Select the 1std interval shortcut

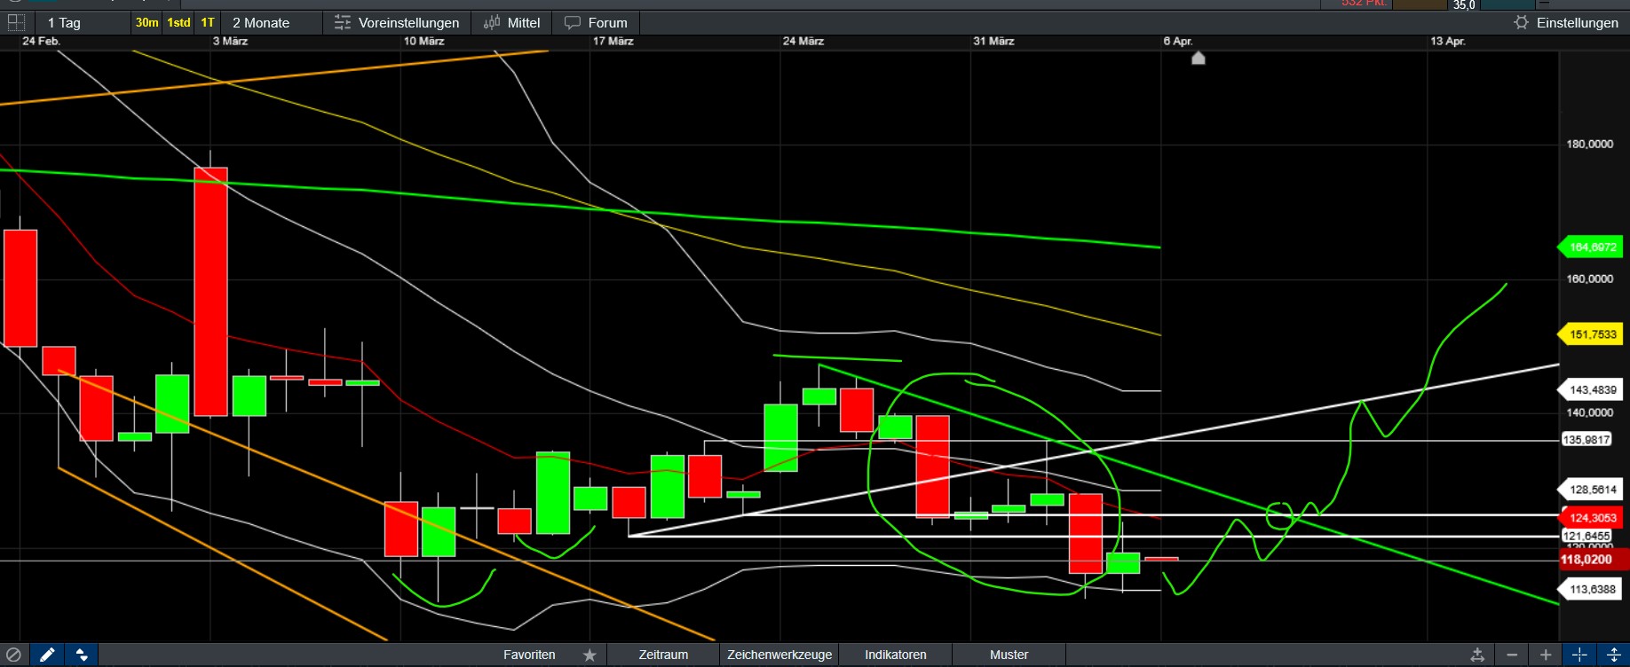pos(178,22)
